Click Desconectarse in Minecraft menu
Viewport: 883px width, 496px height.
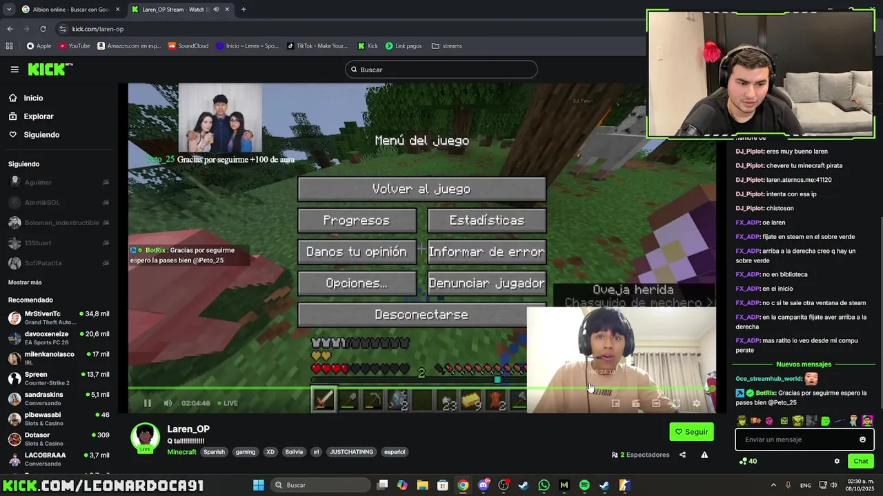click(421, 315)
